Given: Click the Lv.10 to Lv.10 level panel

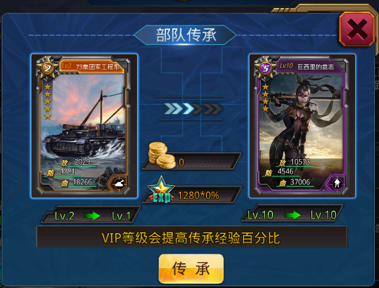Looking at the screenshot, I should pos(292,213).
